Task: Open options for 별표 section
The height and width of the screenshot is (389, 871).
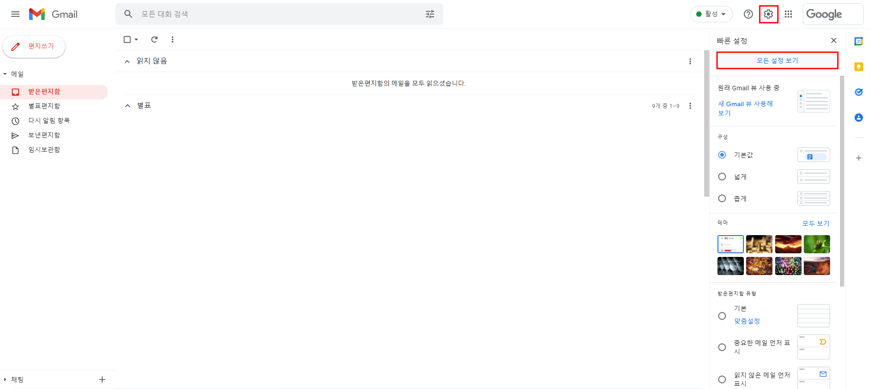Action: [x=690, y=106]
